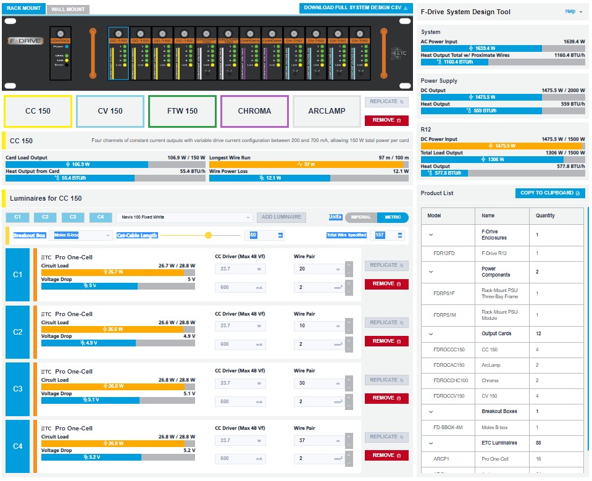Viewport: 592px width, 481px height.
Task: Open the Help menu
Action: click(x=573, y=11)
